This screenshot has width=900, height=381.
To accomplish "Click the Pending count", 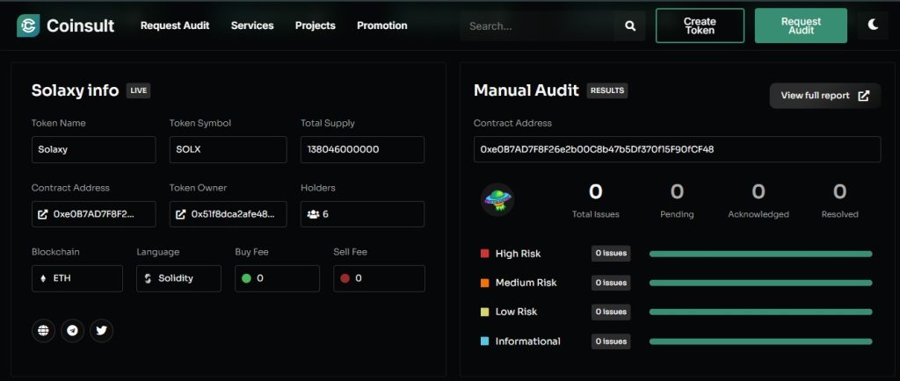I will [678, 192].
